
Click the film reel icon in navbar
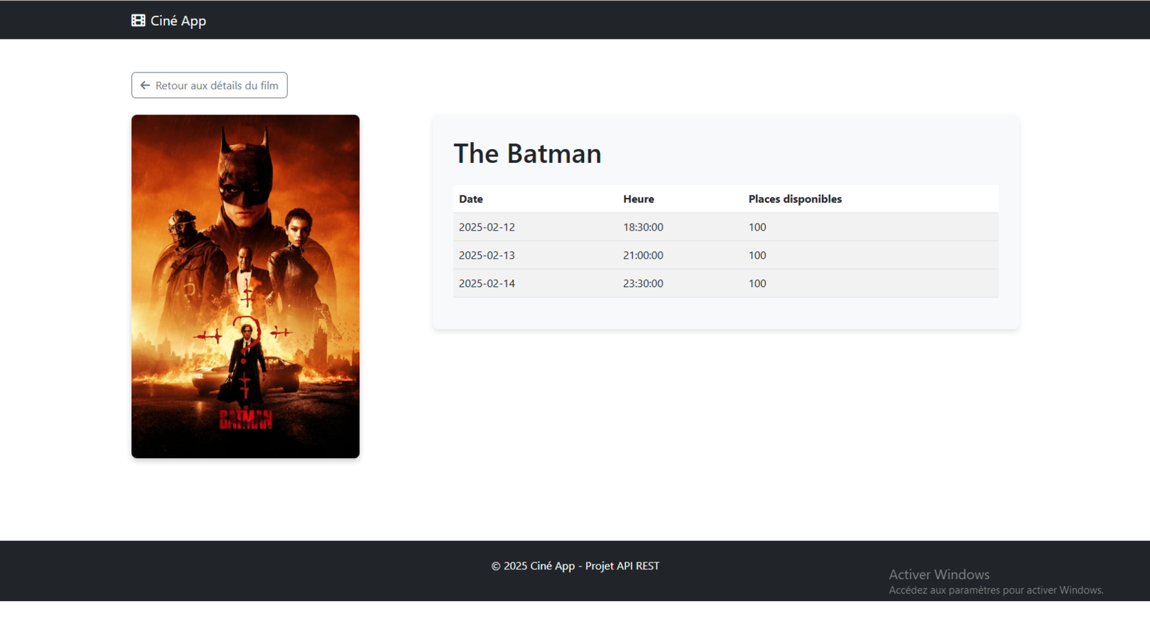pyautogui.click(x=138, y=21)
